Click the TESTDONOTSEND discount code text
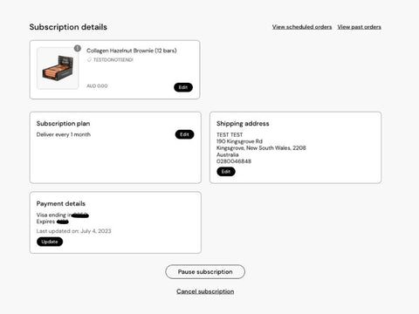The height and width of the screenshot is (314, 419). pyautogui.click(x=113, y=60)
